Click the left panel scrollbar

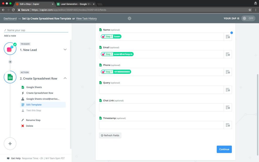[71, 94]
